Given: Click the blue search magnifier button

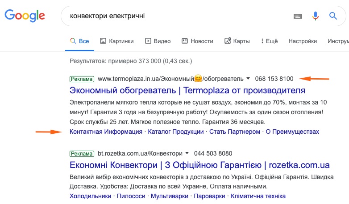Looking at the screenshot, I should 333,16.
